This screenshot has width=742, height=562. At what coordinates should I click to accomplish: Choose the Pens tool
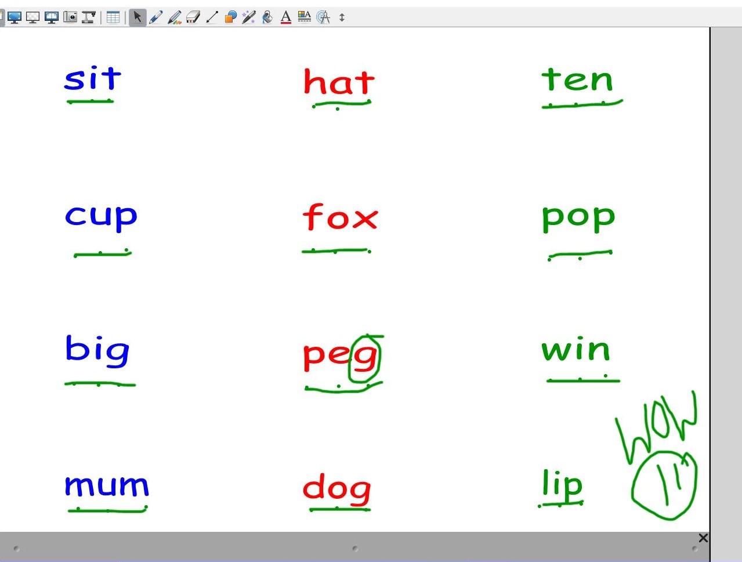[155, 17]
